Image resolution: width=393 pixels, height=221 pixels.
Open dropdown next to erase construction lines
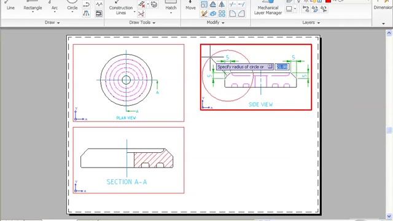(x=148, y=4)
